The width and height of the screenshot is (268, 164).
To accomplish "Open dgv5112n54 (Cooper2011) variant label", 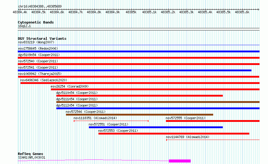I will pyautogui.click(x=77, y=105).
